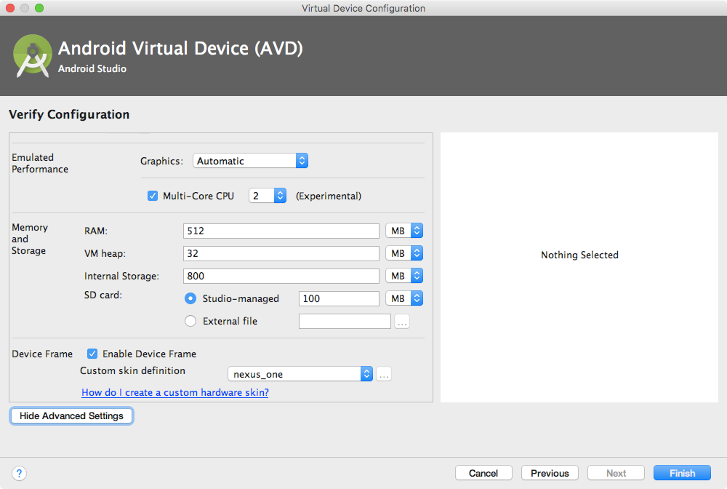Click the Nothing Selected text
Viewport: 727px width, 489px height.
(x=579, y=255)
